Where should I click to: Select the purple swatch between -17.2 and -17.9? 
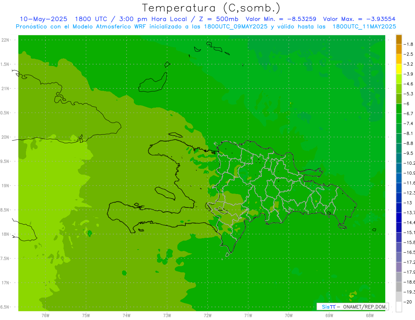[x=399, y=267]
